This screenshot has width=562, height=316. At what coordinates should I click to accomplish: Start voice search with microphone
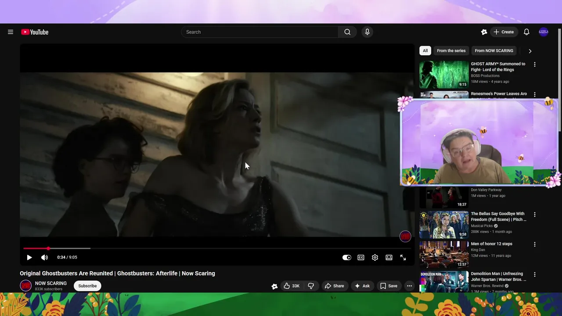click(367, 32)
